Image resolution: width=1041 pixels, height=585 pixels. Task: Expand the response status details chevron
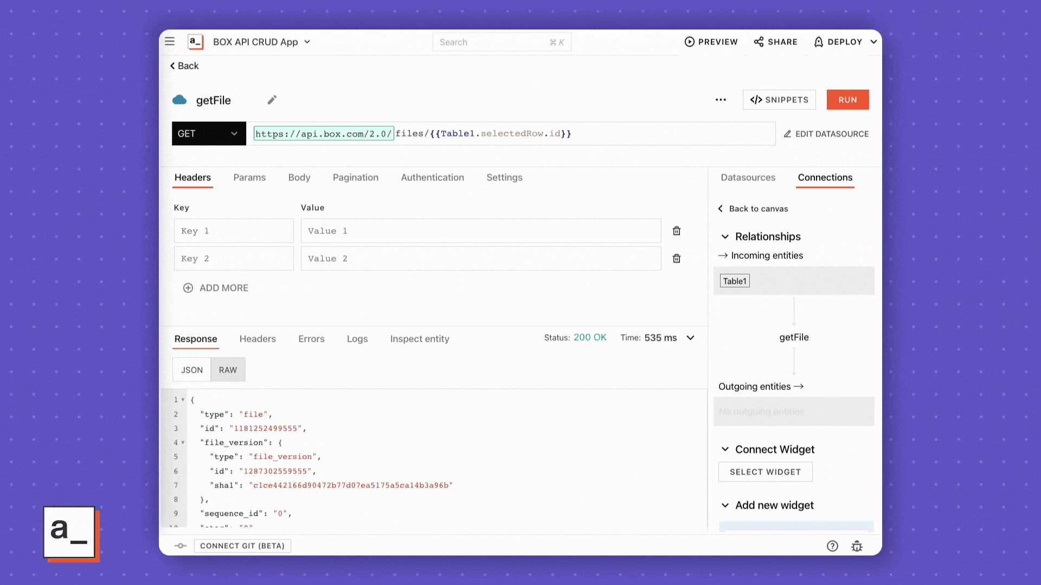(690, 338)
